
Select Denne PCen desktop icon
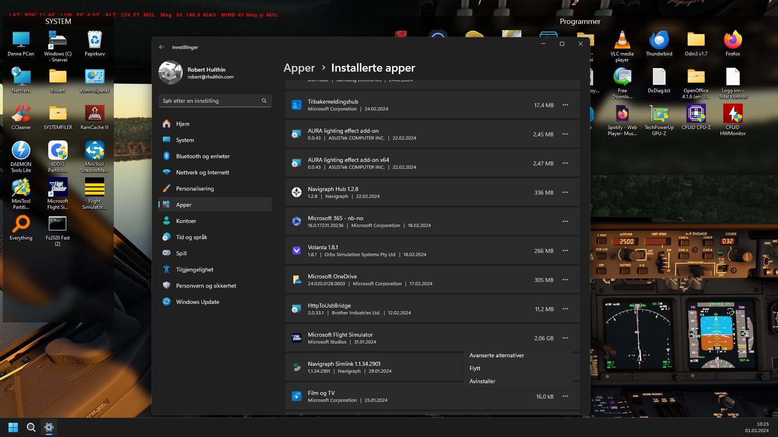[x=21, y=44]
